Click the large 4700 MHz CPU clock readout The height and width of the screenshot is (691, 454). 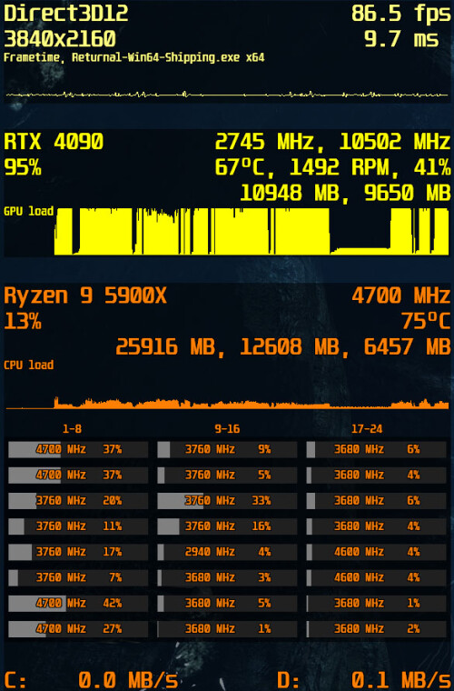click(x=400, y=295)
